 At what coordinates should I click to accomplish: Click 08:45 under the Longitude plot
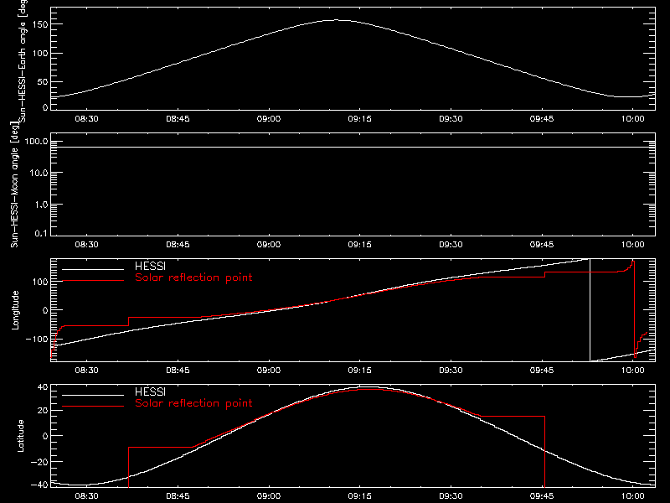click(178, 370)
